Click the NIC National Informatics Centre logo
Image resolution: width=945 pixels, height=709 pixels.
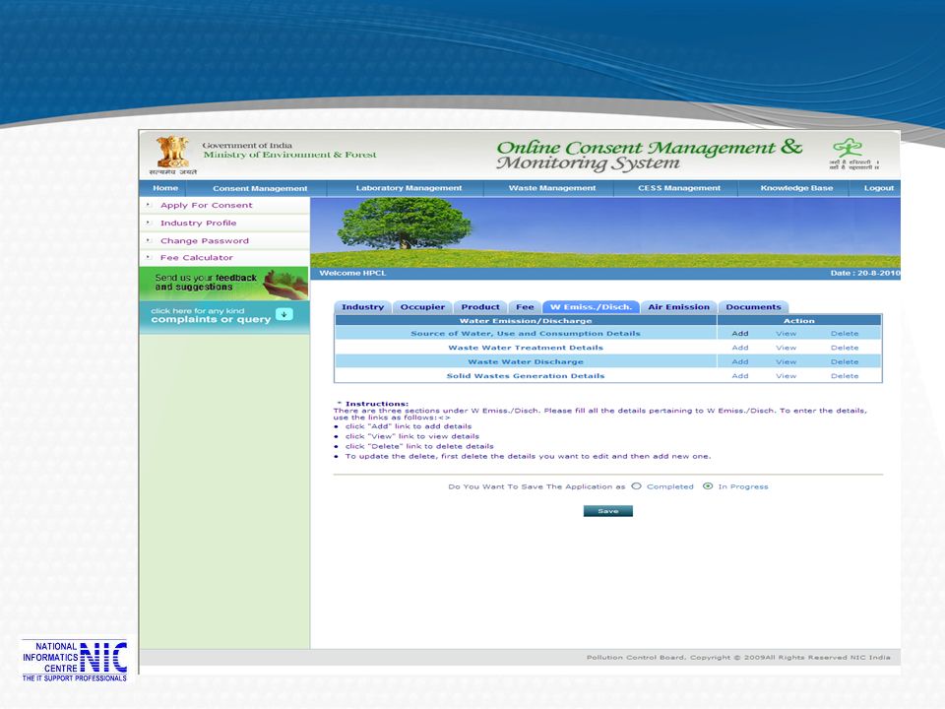point(75,661)
